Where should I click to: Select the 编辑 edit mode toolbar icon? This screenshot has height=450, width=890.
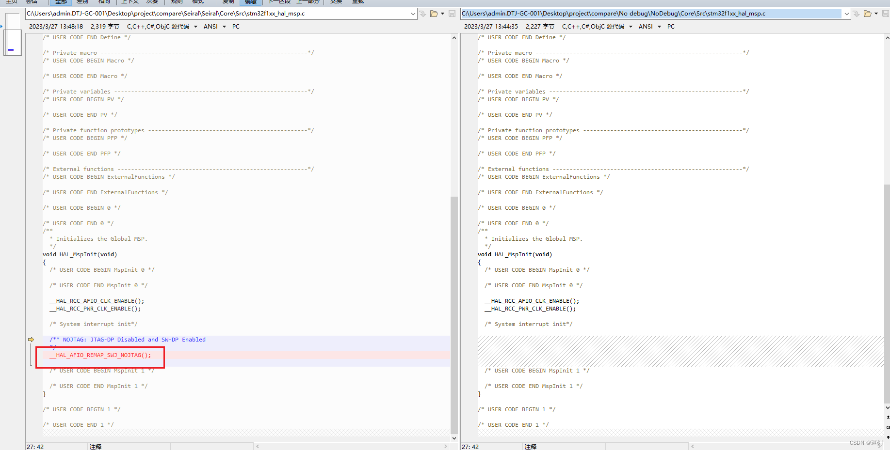coord(250,2)
